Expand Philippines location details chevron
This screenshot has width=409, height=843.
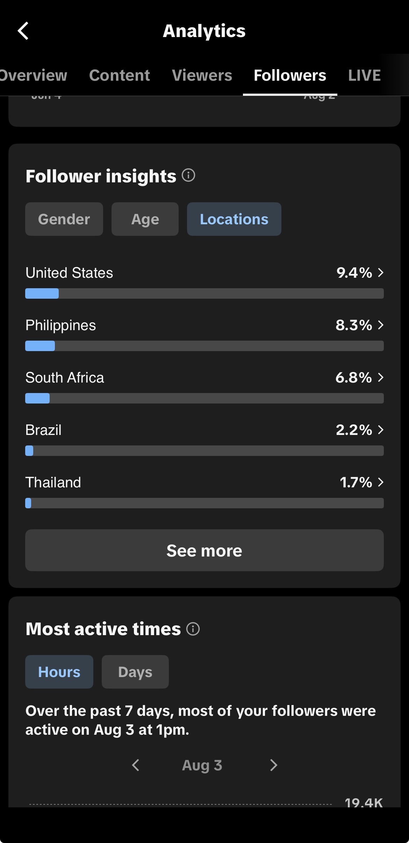point(381,325)
